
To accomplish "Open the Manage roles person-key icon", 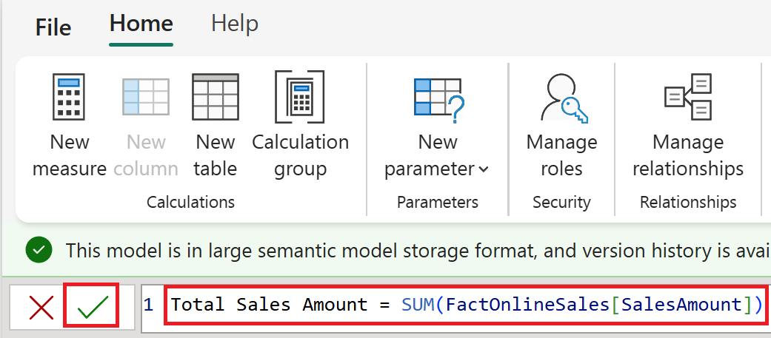I will click(561, 98).
